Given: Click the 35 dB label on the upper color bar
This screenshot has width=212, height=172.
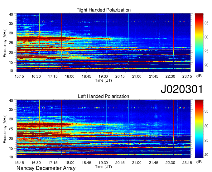Looking at the screenshot, I should (207, 23).
